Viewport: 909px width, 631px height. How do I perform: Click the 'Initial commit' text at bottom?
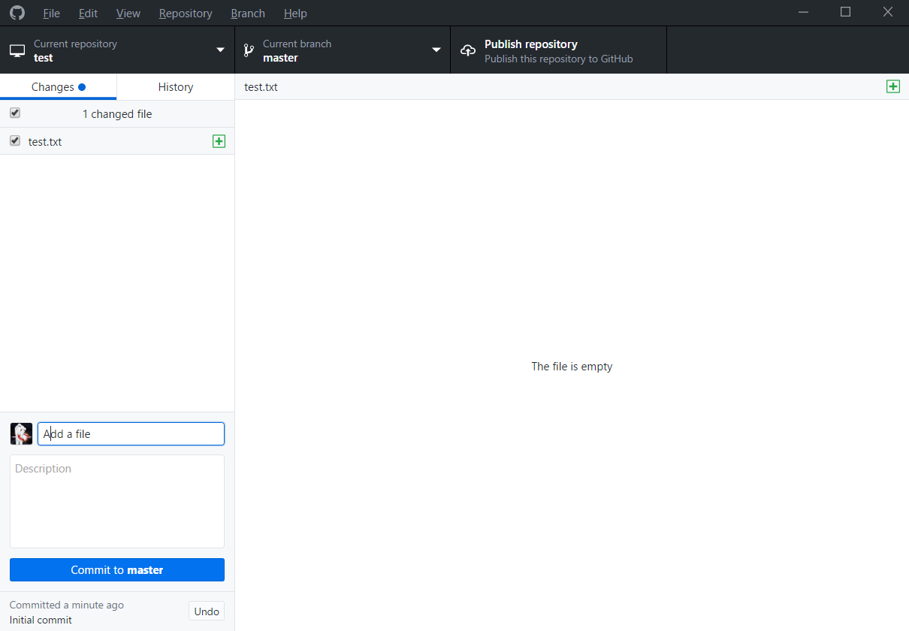(x=41, y=620)
